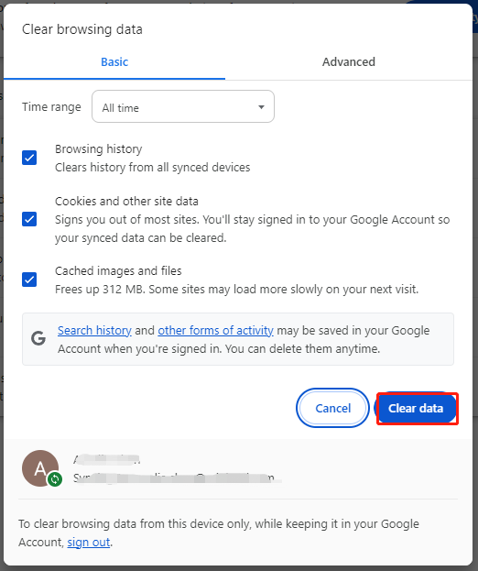This screenshot has width=478, height=571.
Task: Open the other forms of activity link
Action: [216, 330]
